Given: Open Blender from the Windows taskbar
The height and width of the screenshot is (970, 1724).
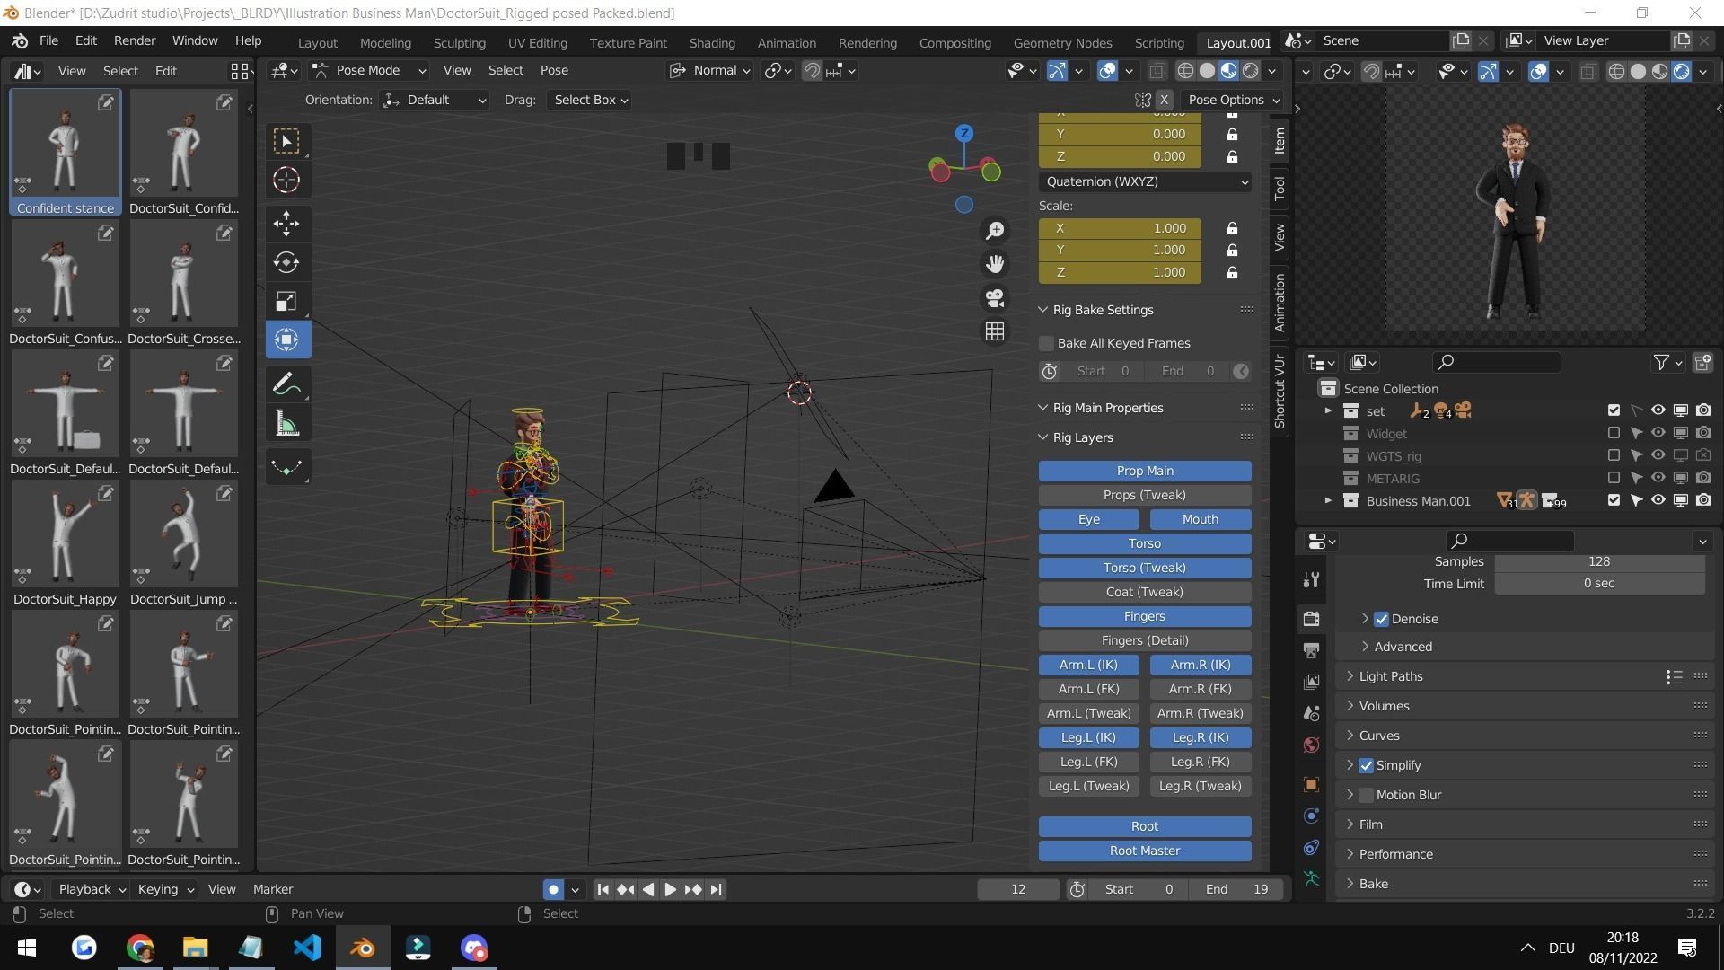Looking at the screenshot, I should tap(363, 948).
